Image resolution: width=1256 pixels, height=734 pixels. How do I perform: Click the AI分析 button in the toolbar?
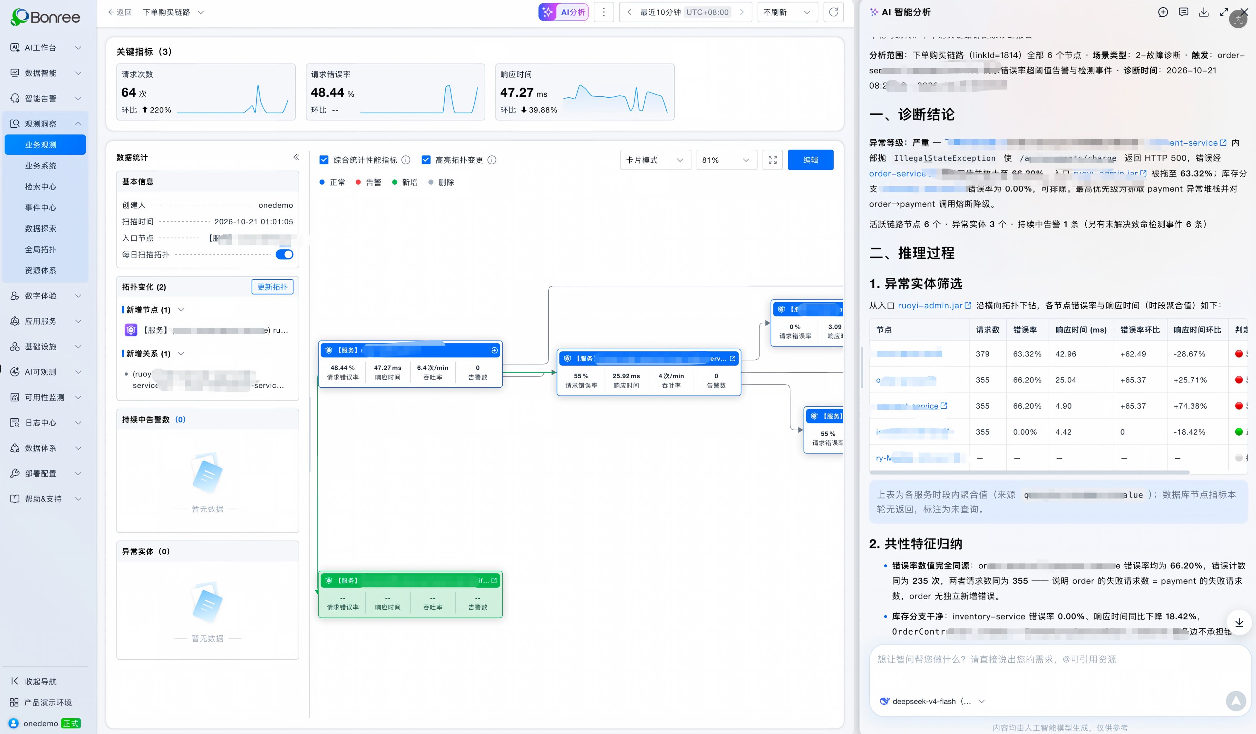563,12
